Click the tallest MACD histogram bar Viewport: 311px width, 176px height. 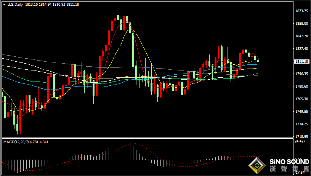(x=124, y=150)
